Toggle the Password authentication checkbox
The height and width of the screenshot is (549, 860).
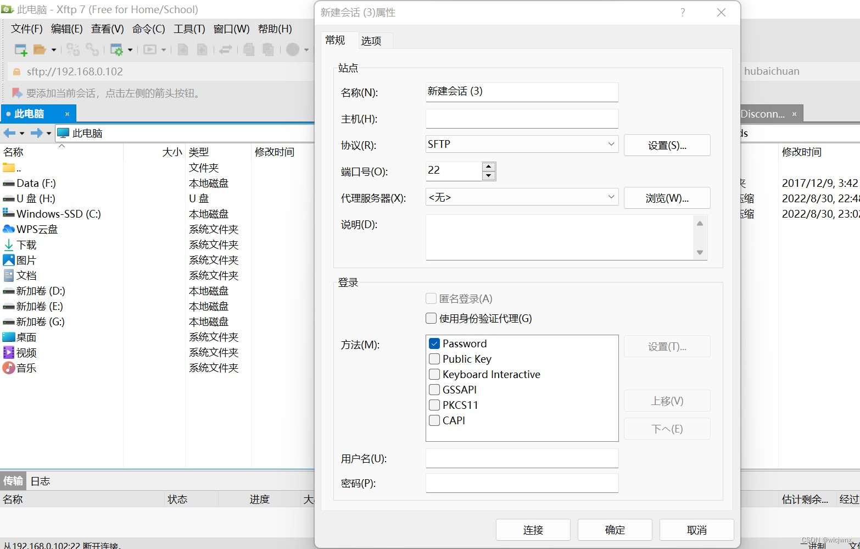[434, 343]
